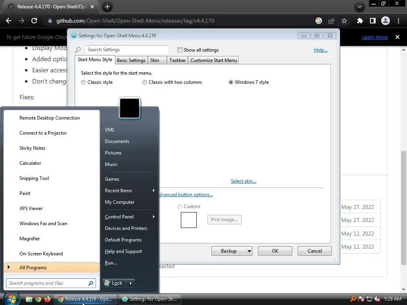Image resolution: width=407 pixels, height=305 pixels.
Task: Click the Windows Start orb button
Action: click(x=11, y=299)
